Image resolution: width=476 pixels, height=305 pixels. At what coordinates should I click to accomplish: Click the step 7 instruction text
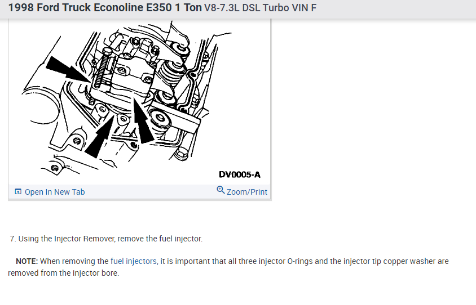coord(106,239)
